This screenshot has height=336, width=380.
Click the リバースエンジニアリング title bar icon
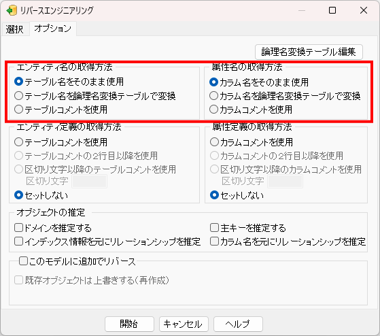(x=11, y=10)
